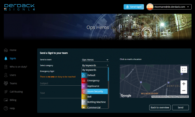The image size is (195, 117).
Task: Open Who is on duty? page
Action: pos(18,67)
